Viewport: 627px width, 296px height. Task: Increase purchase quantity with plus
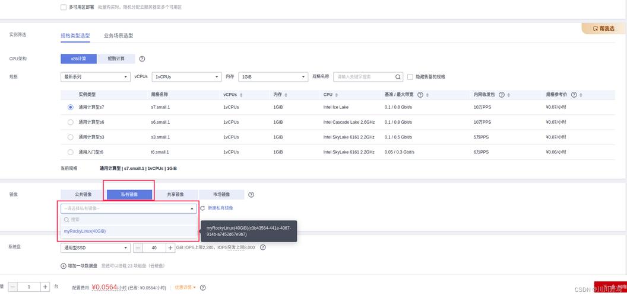(x=45, y=287)
